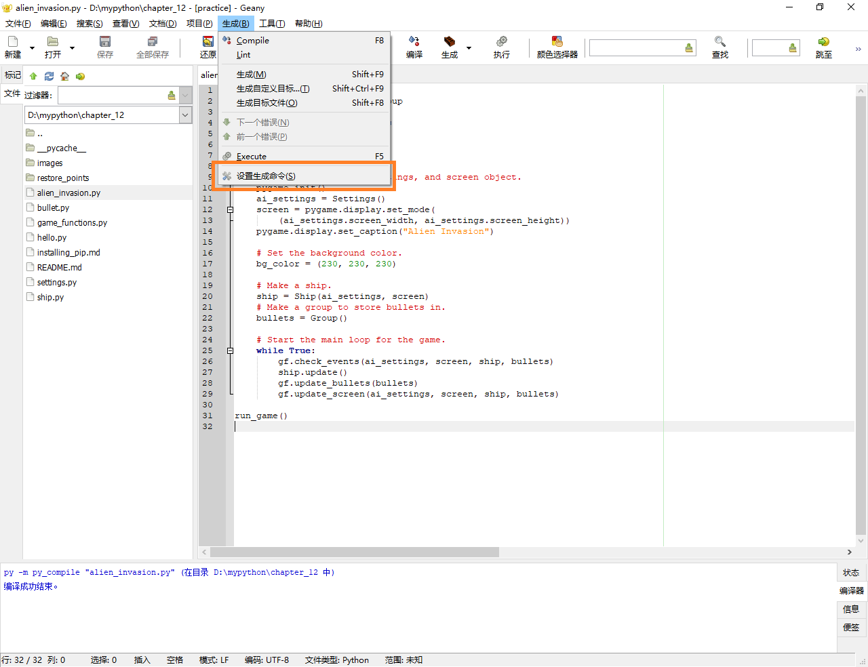Click the 生成 build brick icon in toolbar
The width and height of the screenshot is (868, 667).
[449, 42]
